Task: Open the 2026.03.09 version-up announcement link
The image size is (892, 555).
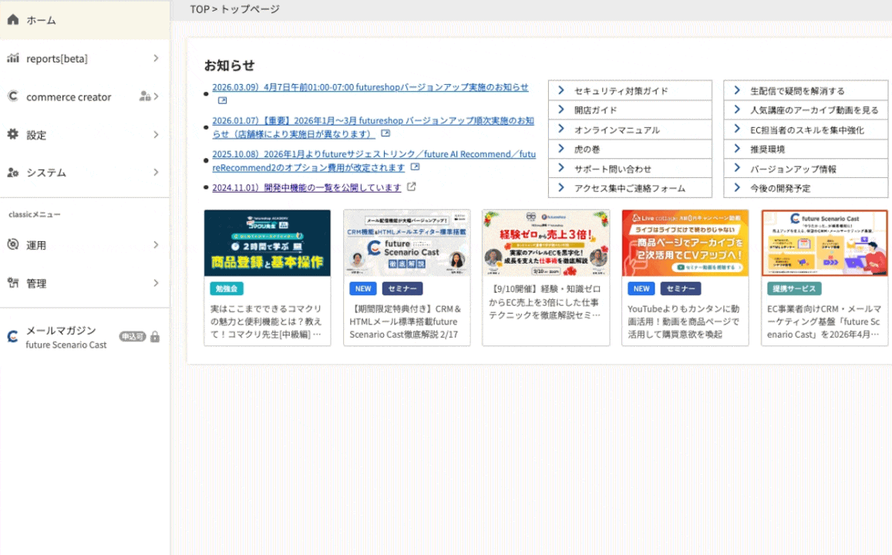Action: pos(370,87)
